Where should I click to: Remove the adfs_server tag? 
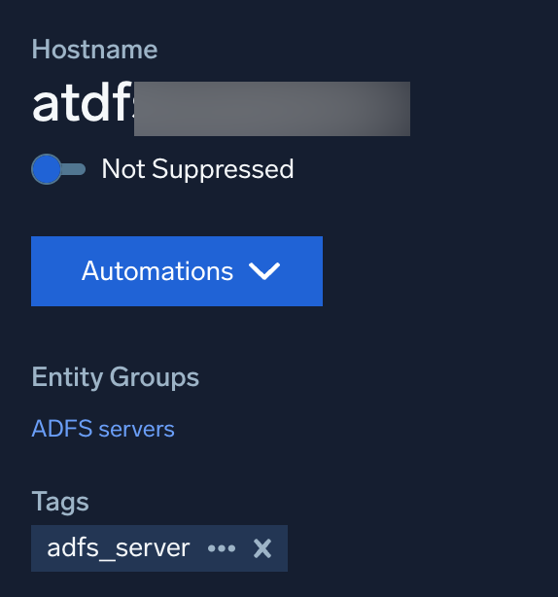click(x=262, y=548)
